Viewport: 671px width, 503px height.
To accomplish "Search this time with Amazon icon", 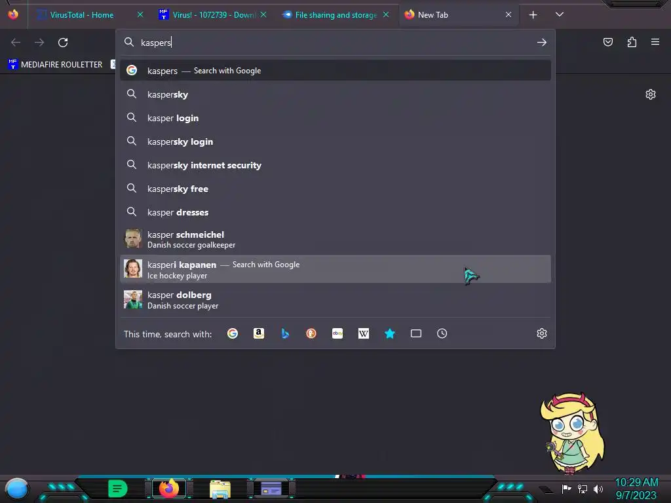I will [258, 333].
